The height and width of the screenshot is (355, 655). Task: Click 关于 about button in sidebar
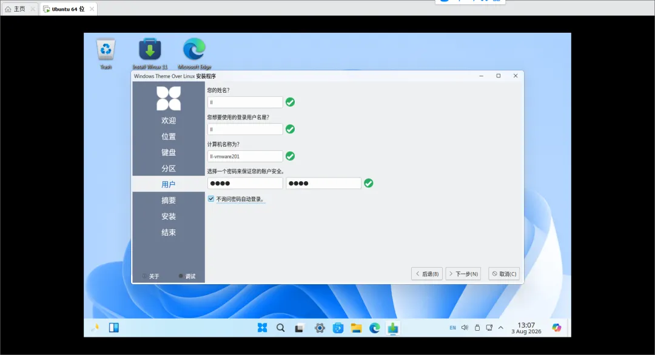151,276
